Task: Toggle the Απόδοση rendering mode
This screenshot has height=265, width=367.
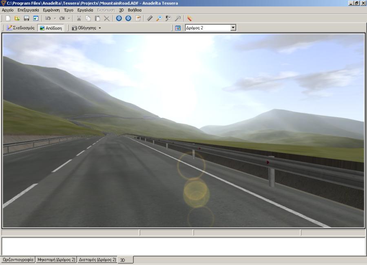Action: pos(51,28)
